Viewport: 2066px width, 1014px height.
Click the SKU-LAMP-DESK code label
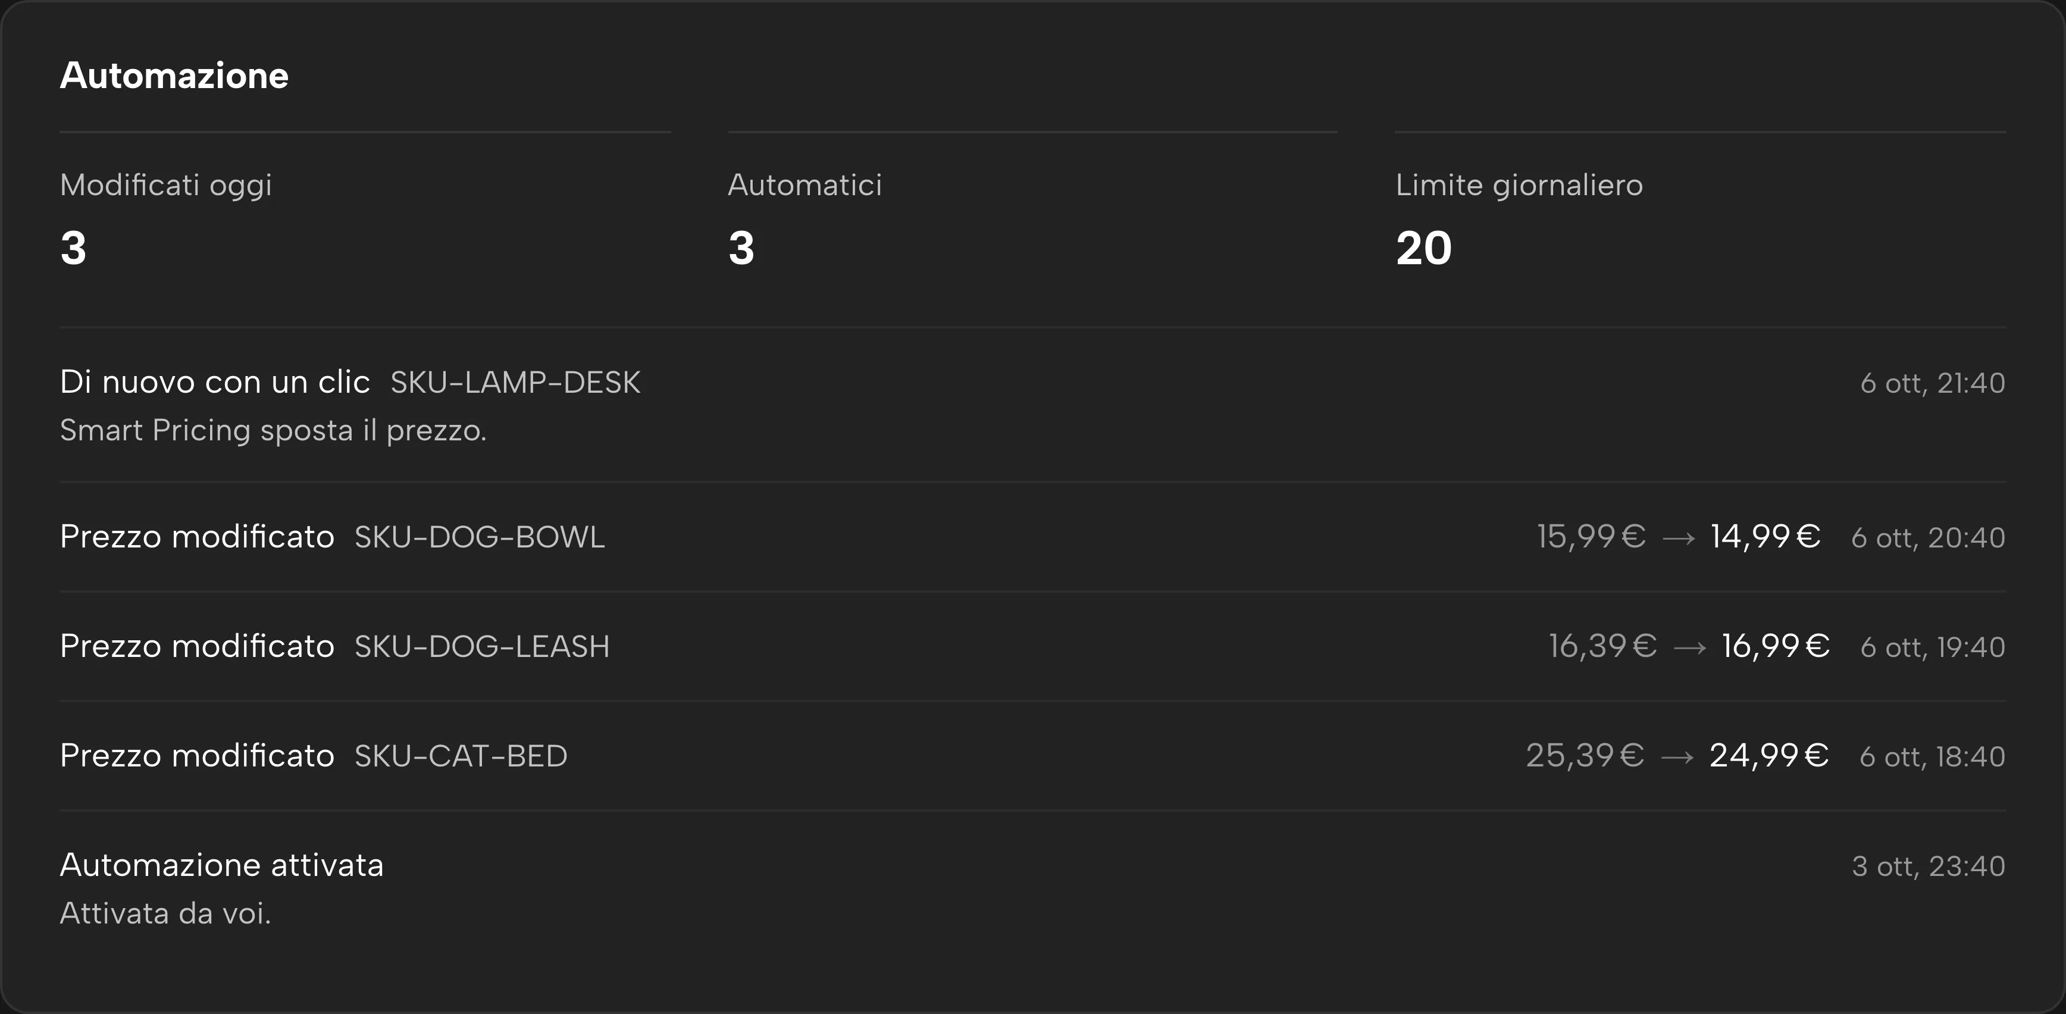[515, 383]
